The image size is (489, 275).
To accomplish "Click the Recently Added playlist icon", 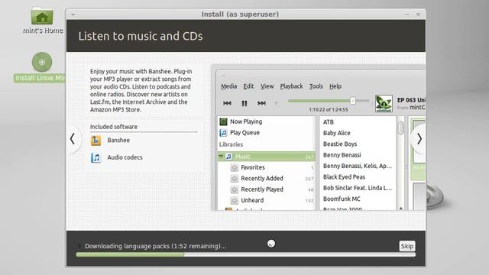I will 235,178.
